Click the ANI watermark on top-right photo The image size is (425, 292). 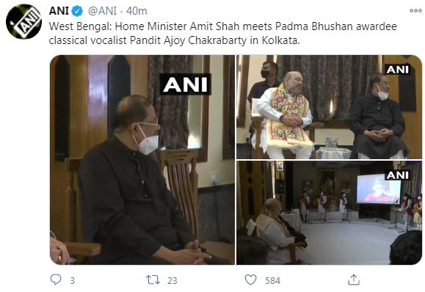tap(397, 70)
